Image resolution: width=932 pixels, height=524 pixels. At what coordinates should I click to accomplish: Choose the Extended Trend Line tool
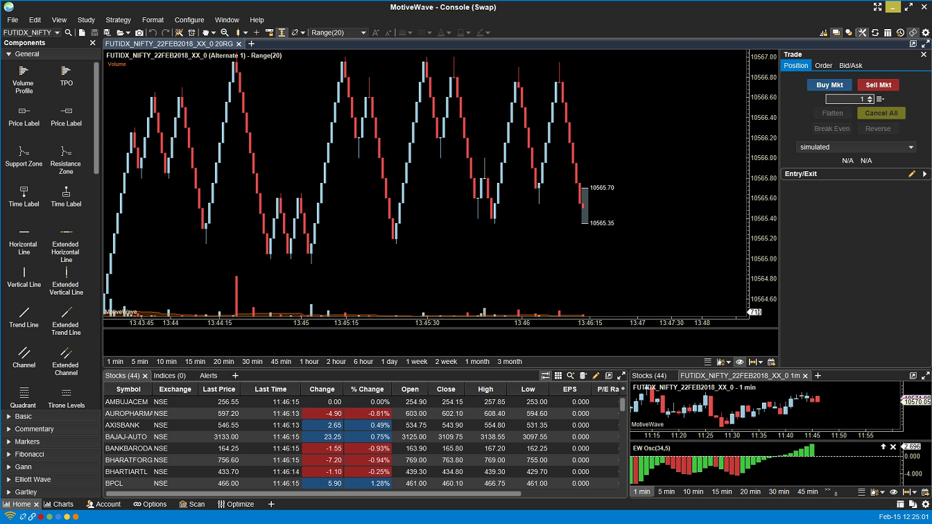click(66, 321)
